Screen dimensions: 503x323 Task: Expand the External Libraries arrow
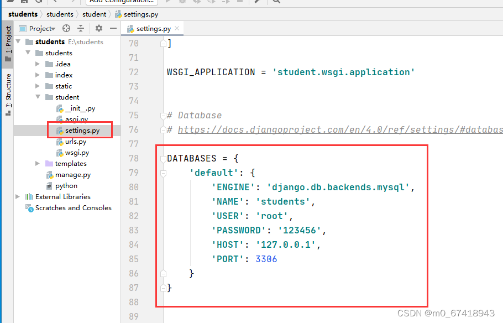[x=18, y=196]
